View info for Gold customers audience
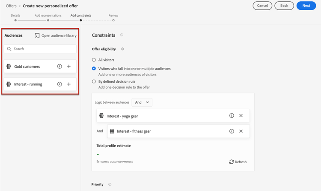This screenshot has width=321, height=191. 59,66
